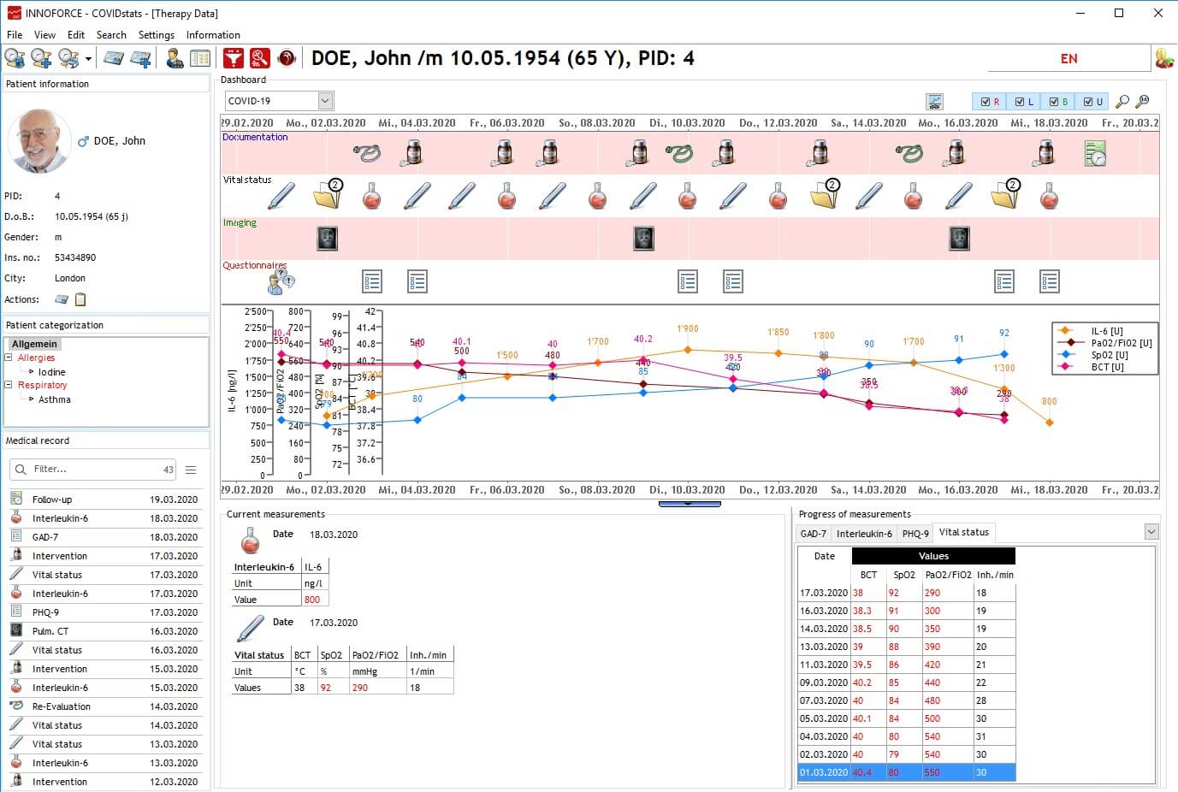Viewport: 1178px width, 792px height.
Task: Select the 01.03.2020 row in Values table
Action: coord(907,772)
